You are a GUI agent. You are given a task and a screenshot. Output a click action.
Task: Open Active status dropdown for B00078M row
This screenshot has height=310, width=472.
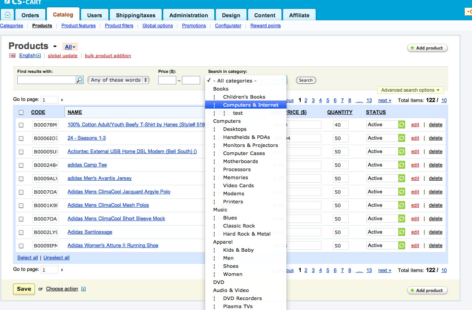[x=382, y=125]
